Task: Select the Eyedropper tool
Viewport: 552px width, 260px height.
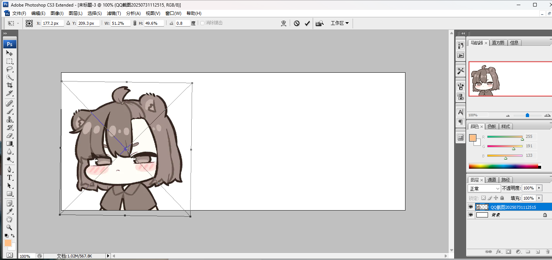Action: [10, 211]
